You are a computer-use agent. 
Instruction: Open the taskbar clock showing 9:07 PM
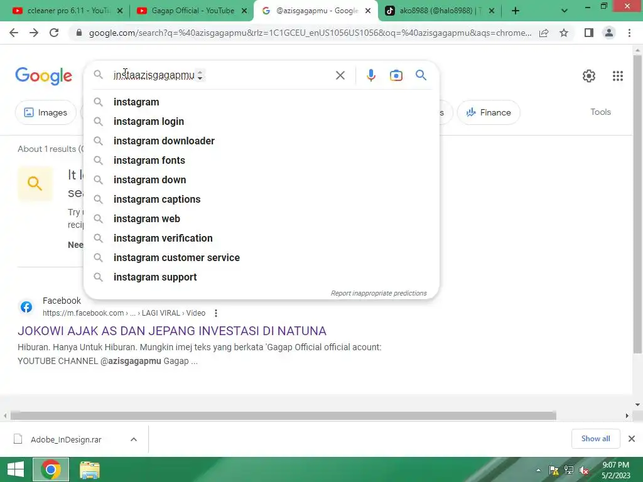click(x=615, y=470)
